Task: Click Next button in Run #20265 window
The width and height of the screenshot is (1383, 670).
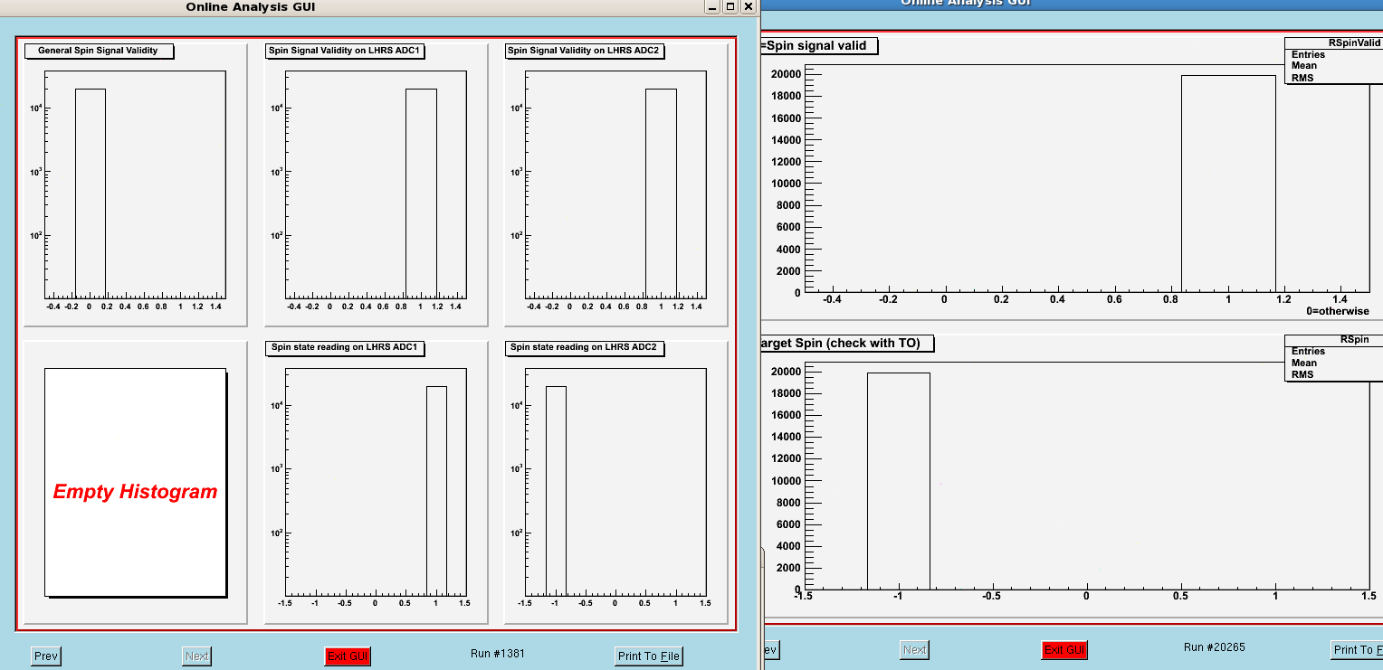Action: coord(914,650)
